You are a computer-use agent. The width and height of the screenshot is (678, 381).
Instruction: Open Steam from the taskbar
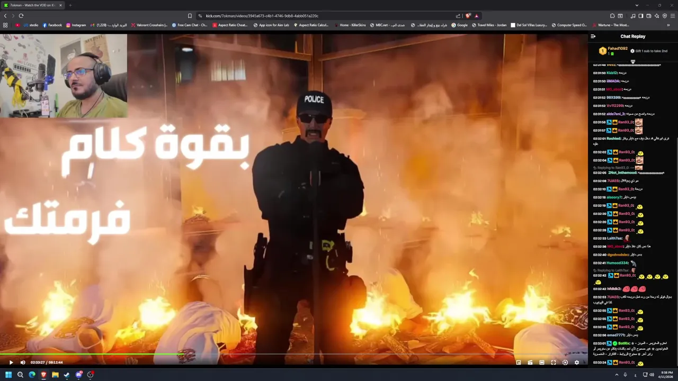(67, 375)
